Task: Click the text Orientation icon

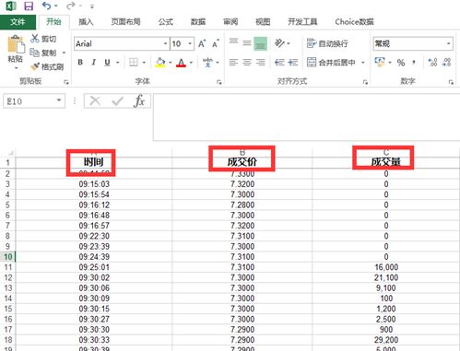Action: tap(279, 43)
